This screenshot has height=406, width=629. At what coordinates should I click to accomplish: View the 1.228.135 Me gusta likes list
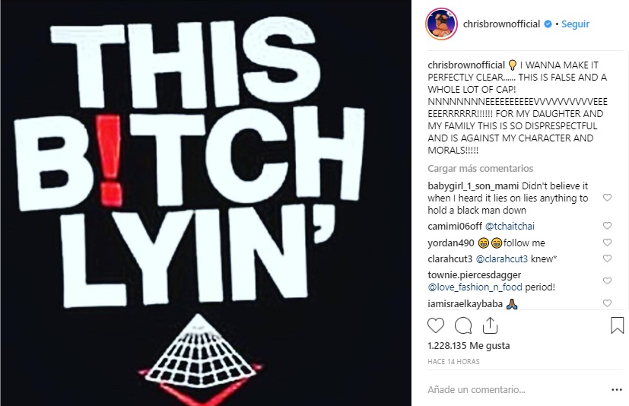469,346
